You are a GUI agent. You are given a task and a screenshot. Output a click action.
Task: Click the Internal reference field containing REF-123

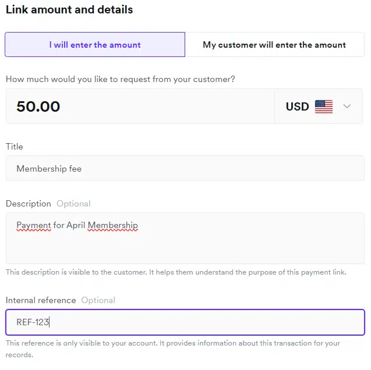[185, 322]
